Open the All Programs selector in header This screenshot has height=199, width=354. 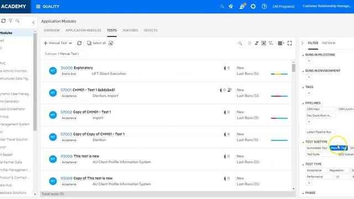pos(284,6)
